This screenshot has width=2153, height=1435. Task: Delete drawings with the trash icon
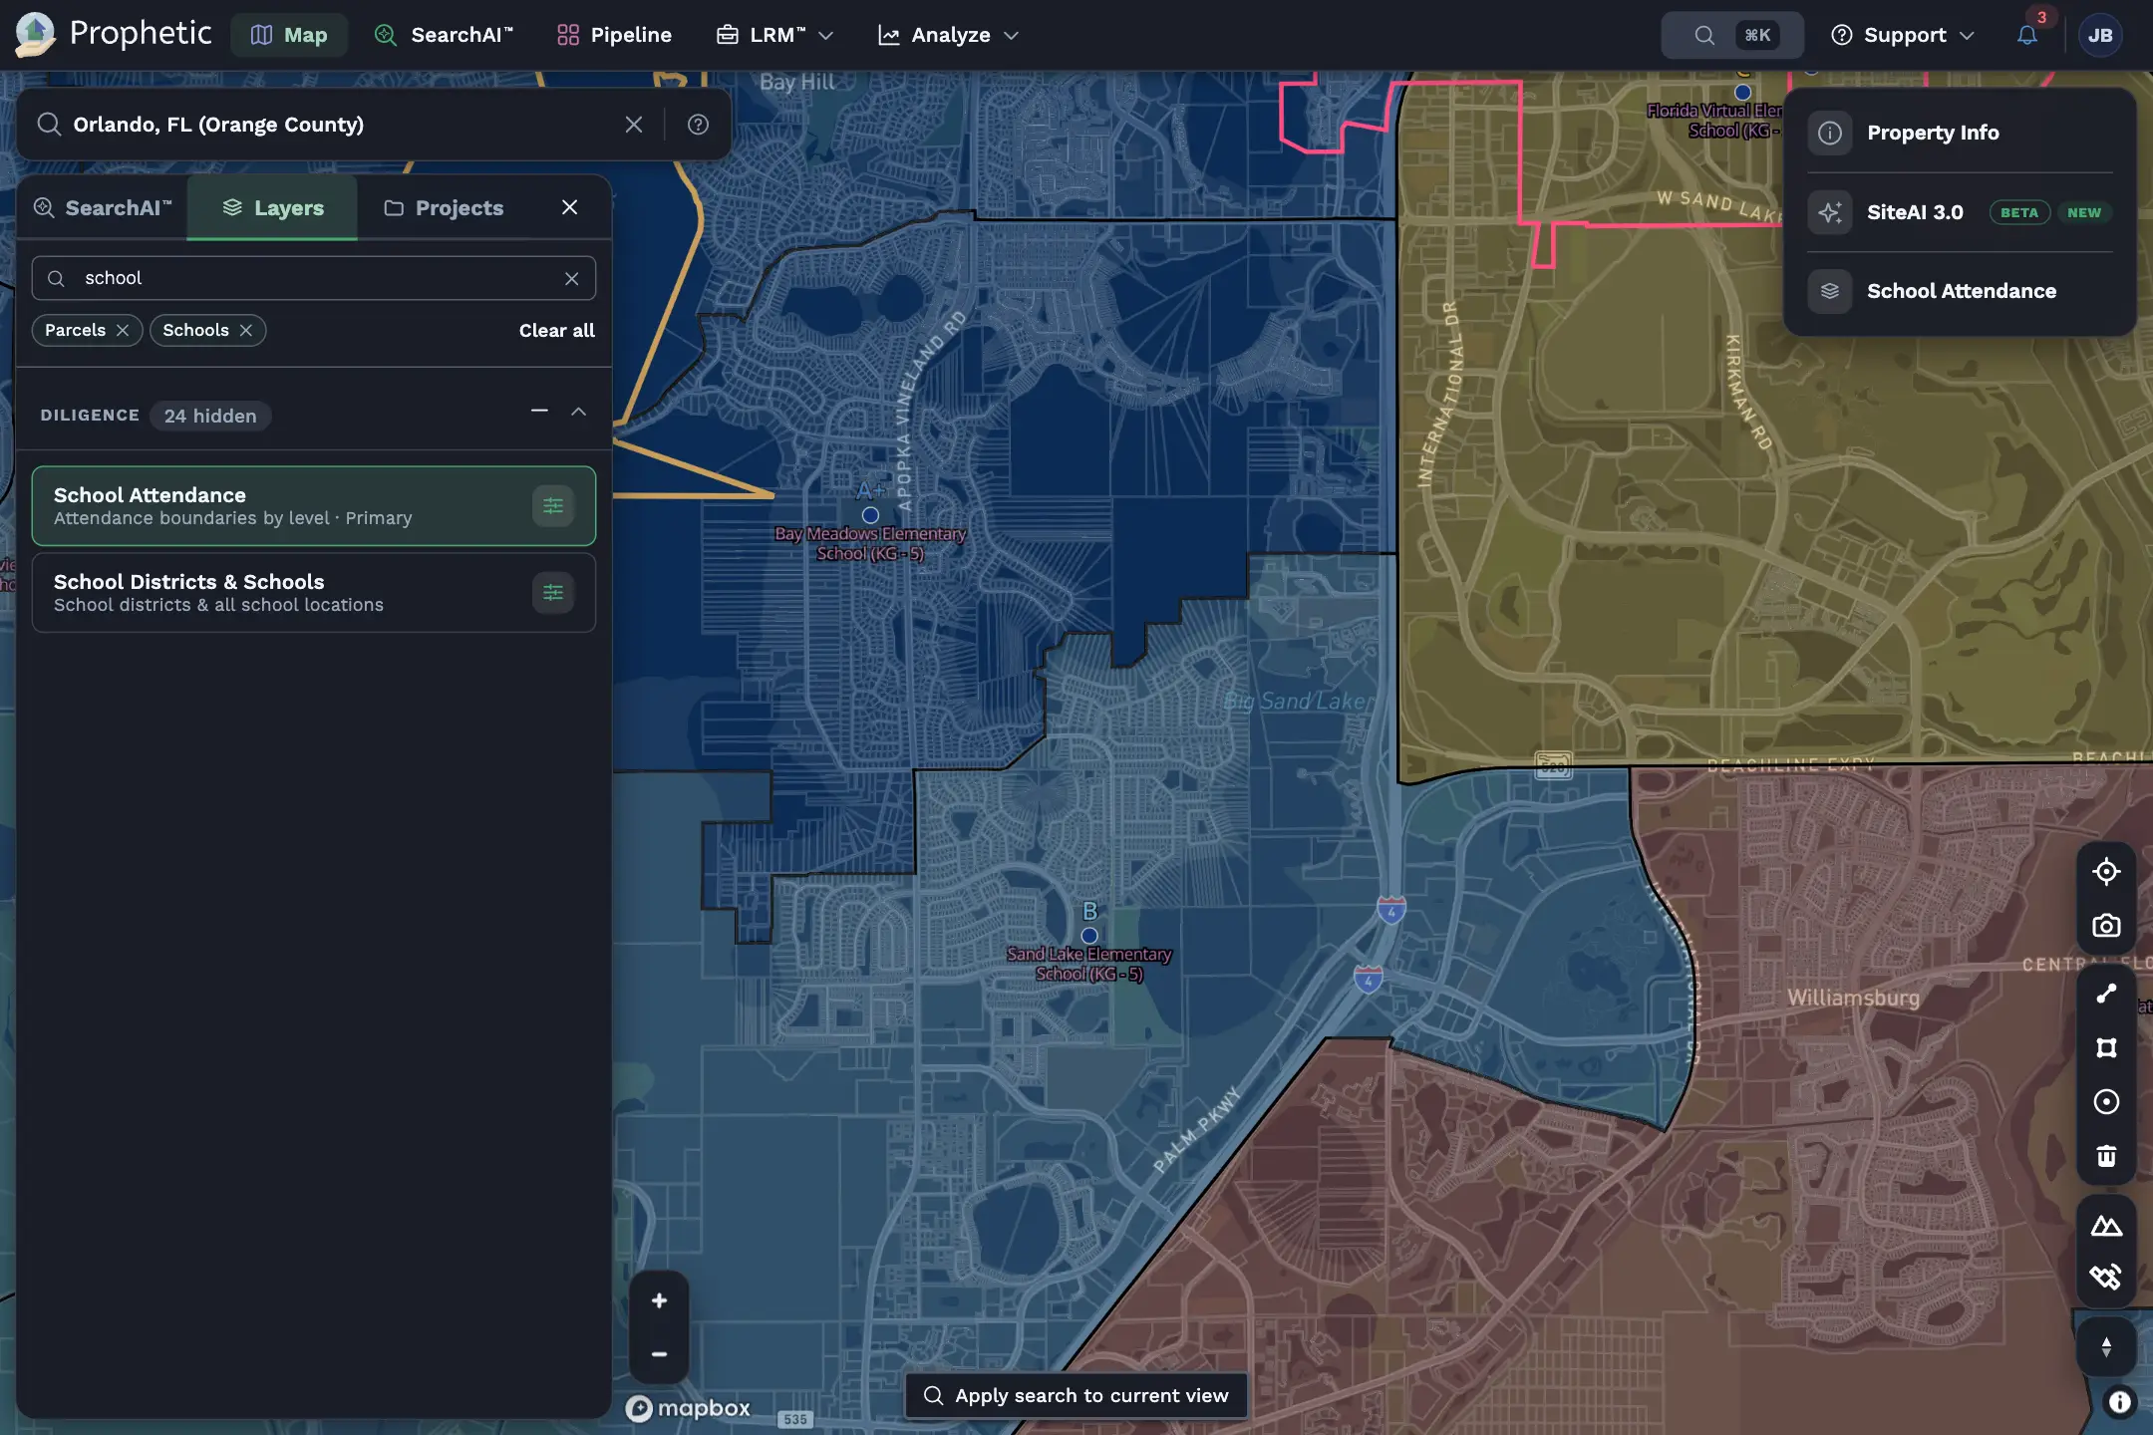click(2105, 1156)
